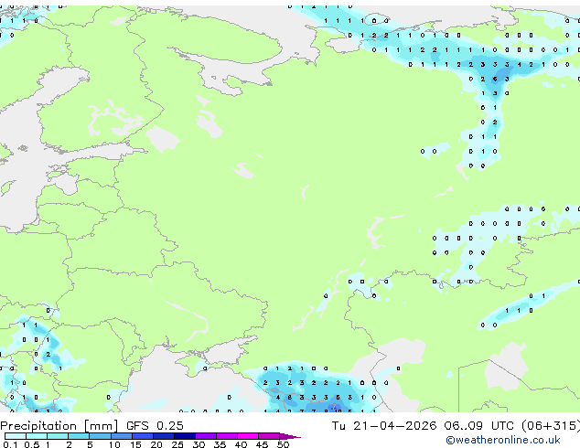This screenshot has height=448, width=580.
Task: Pick the legend swatch between 5 and 10
Action: pyautogui.click(x=100, y=436)
